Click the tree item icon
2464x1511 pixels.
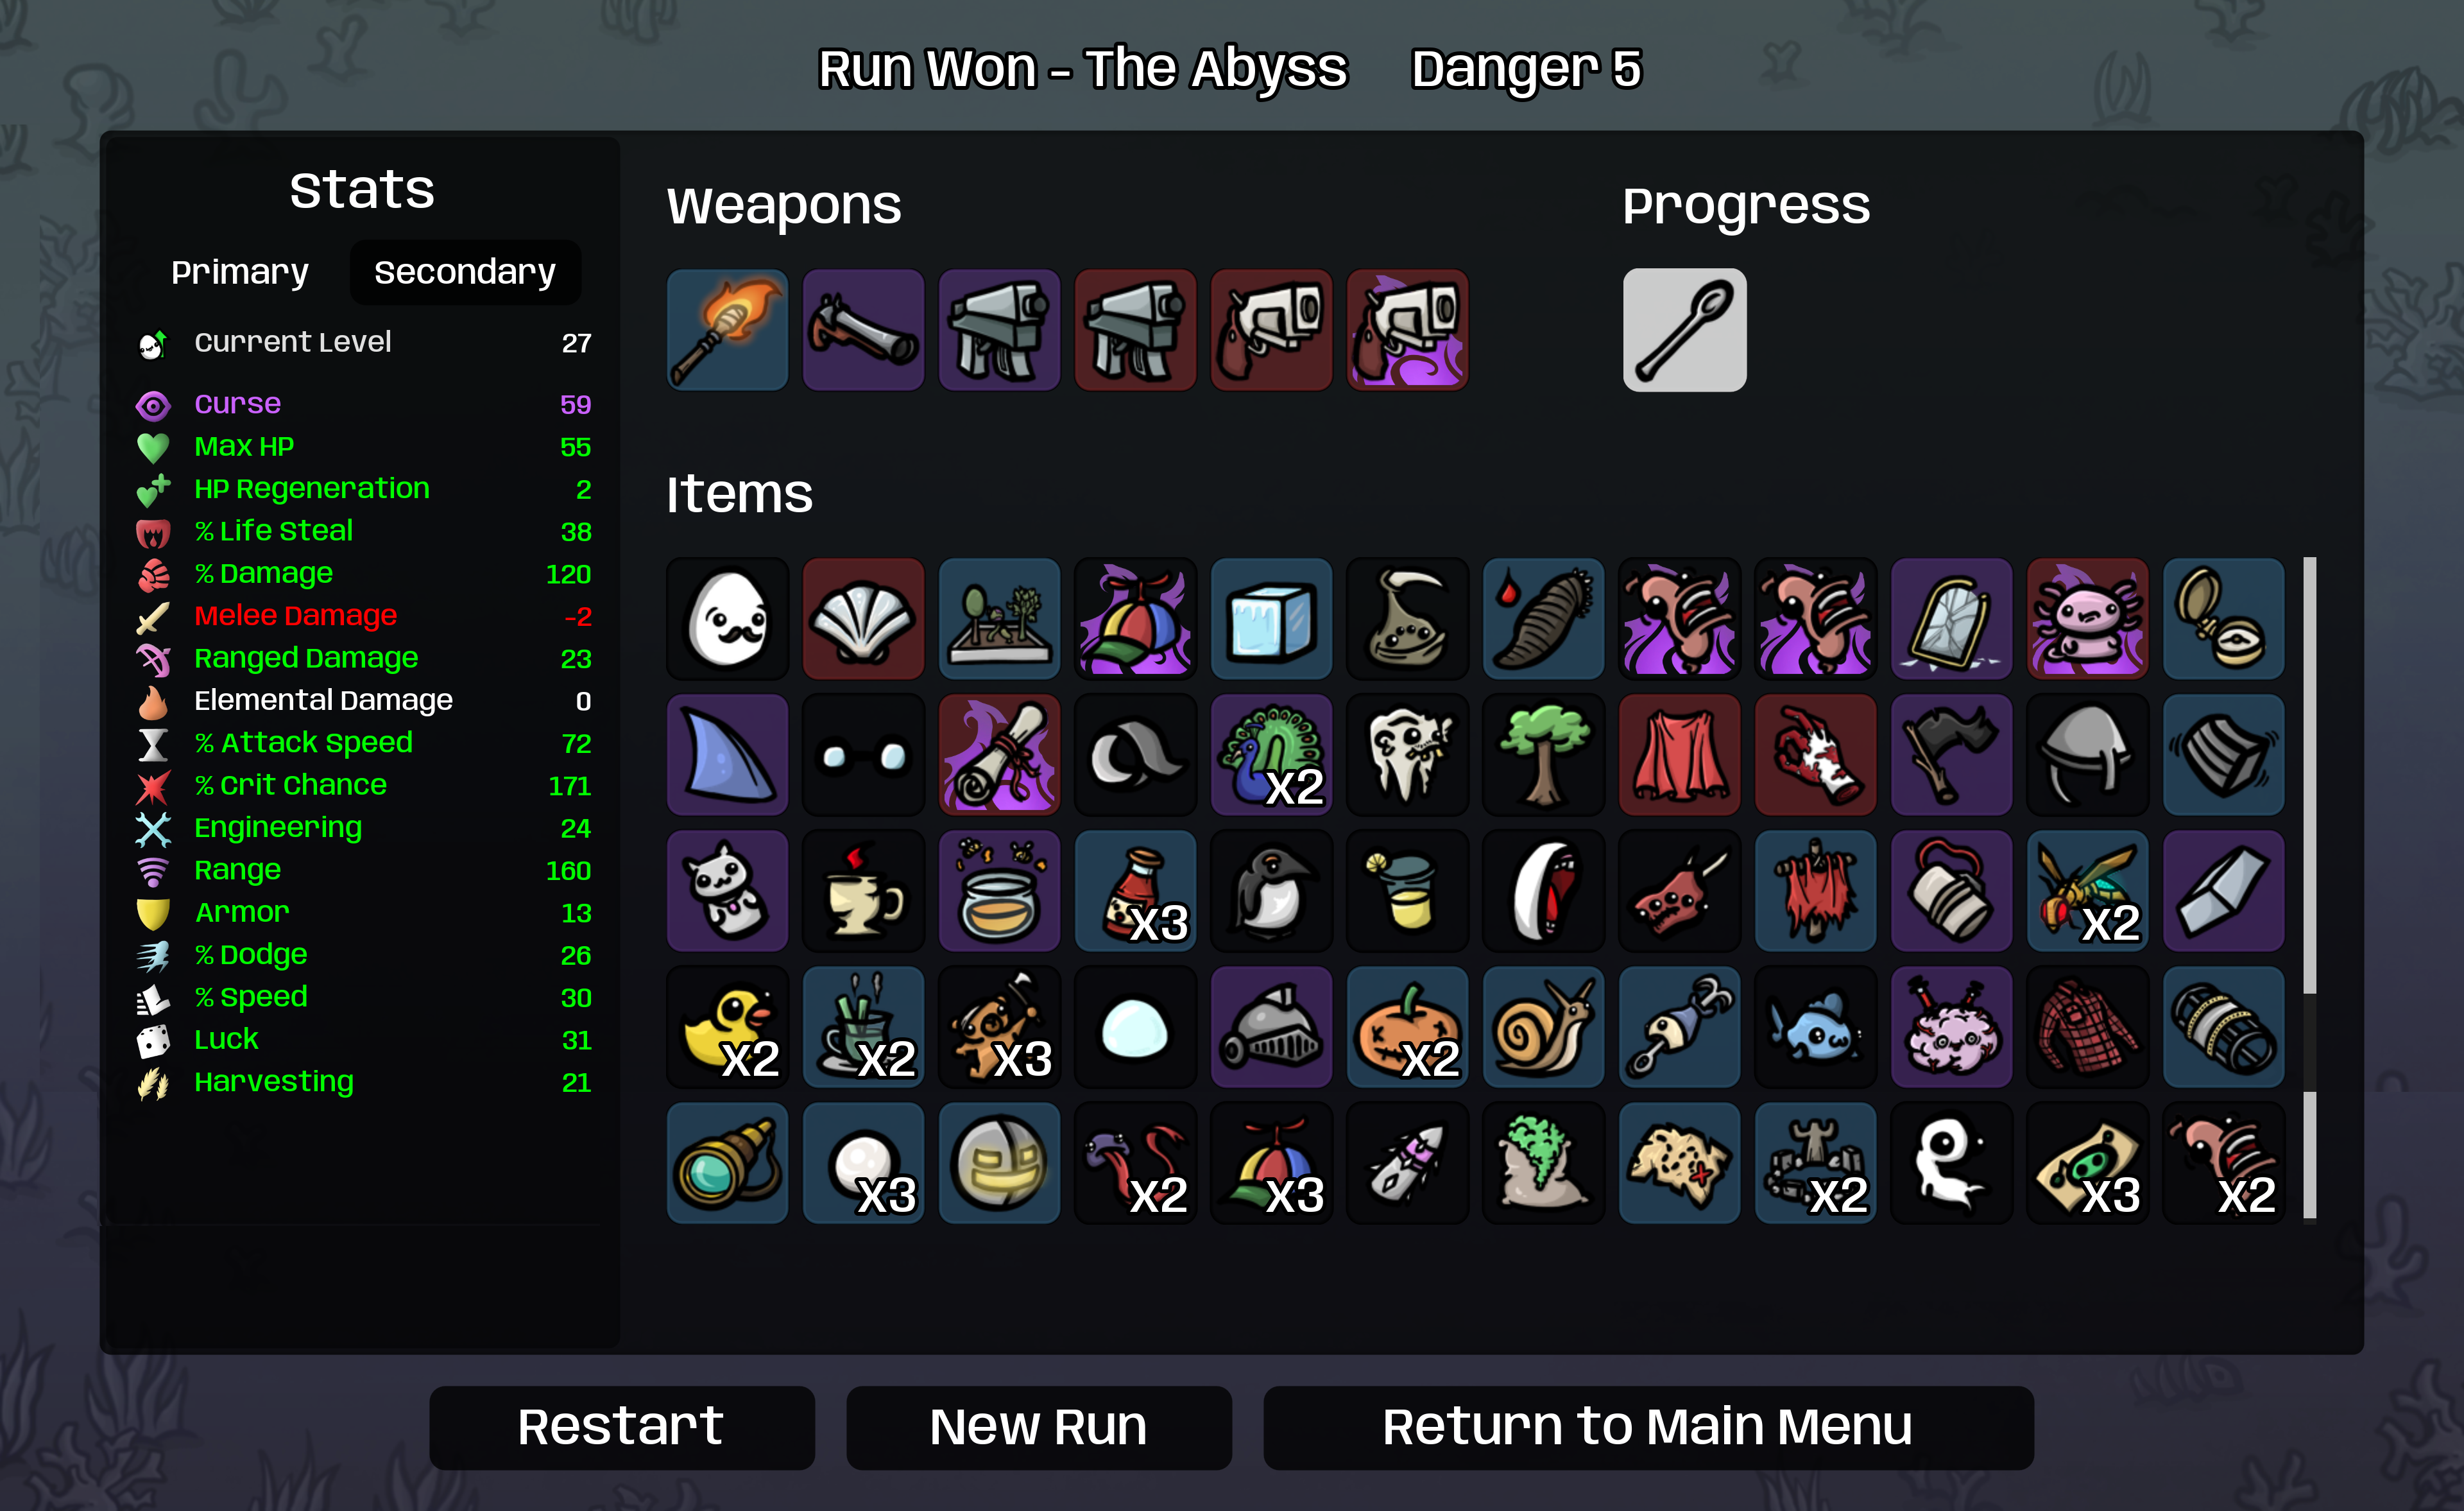point(1543,754)
